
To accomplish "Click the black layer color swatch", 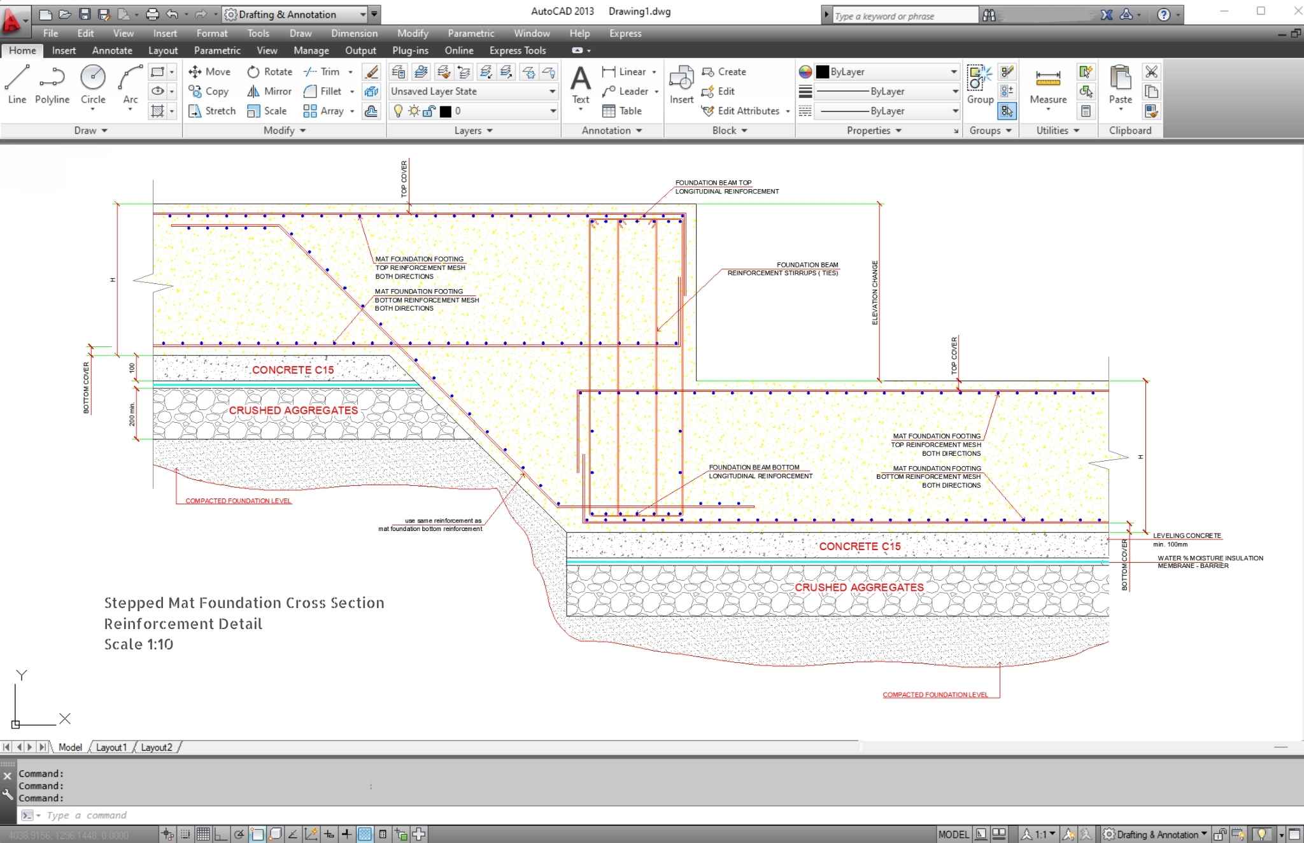I will click(x=446, y=111).
